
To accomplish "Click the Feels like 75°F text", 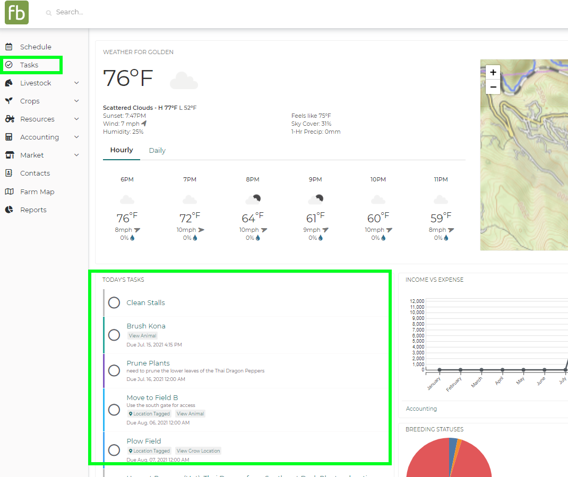I will 311,116.
